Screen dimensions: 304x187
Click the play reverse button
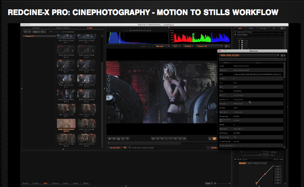pyautogui.click(x=166, y=139)
